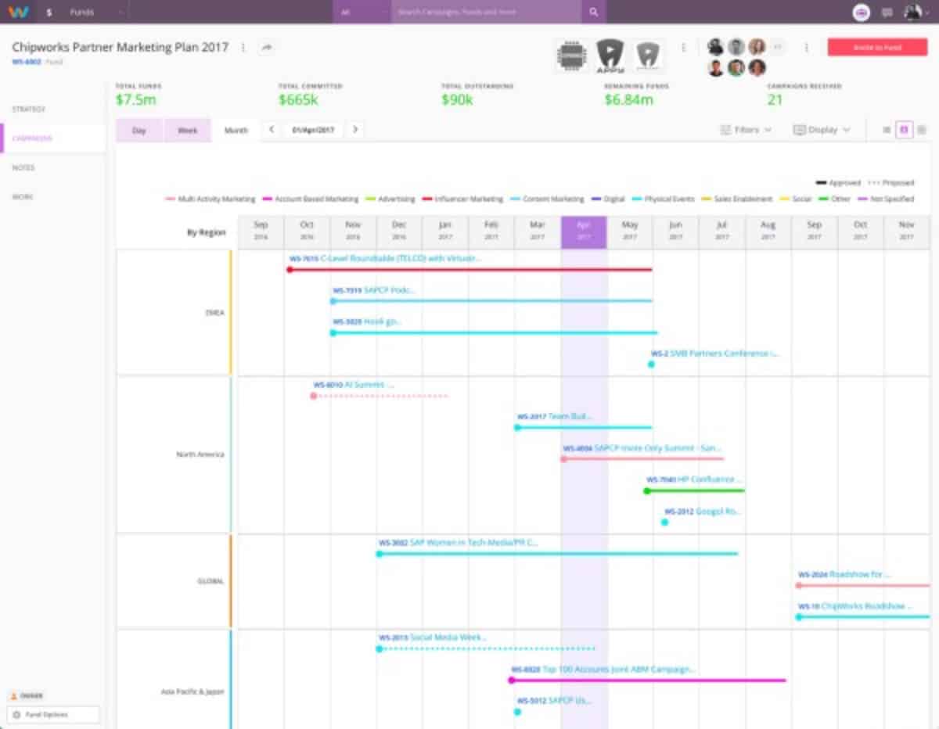Image resolution: width=939 pixels, height=729 pixels.
Task: Toggle the Approved legend entry
Action: 838,183
